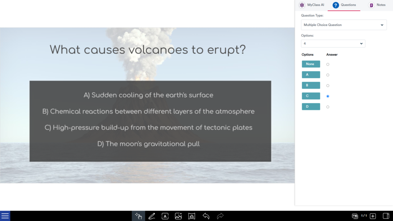Viewport: 393px width, 221px height.
Task: Select the pen drawing tool
Action: [x=152, y=216]
